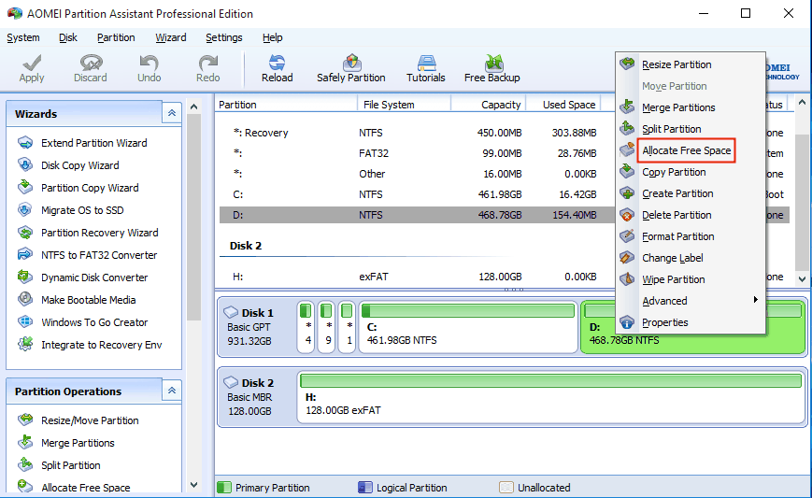The height and width of the screenshot is (498, 812).
Task: Sort by File System column header
Action: tap(404, 105)
